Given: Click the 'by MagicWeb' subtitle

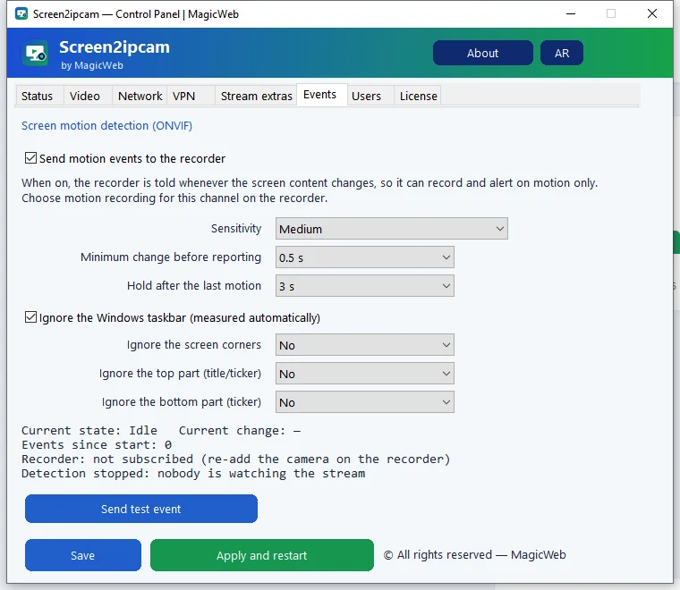Looking at the screenshot, I should pyautogui.click(x=92, y=65).
